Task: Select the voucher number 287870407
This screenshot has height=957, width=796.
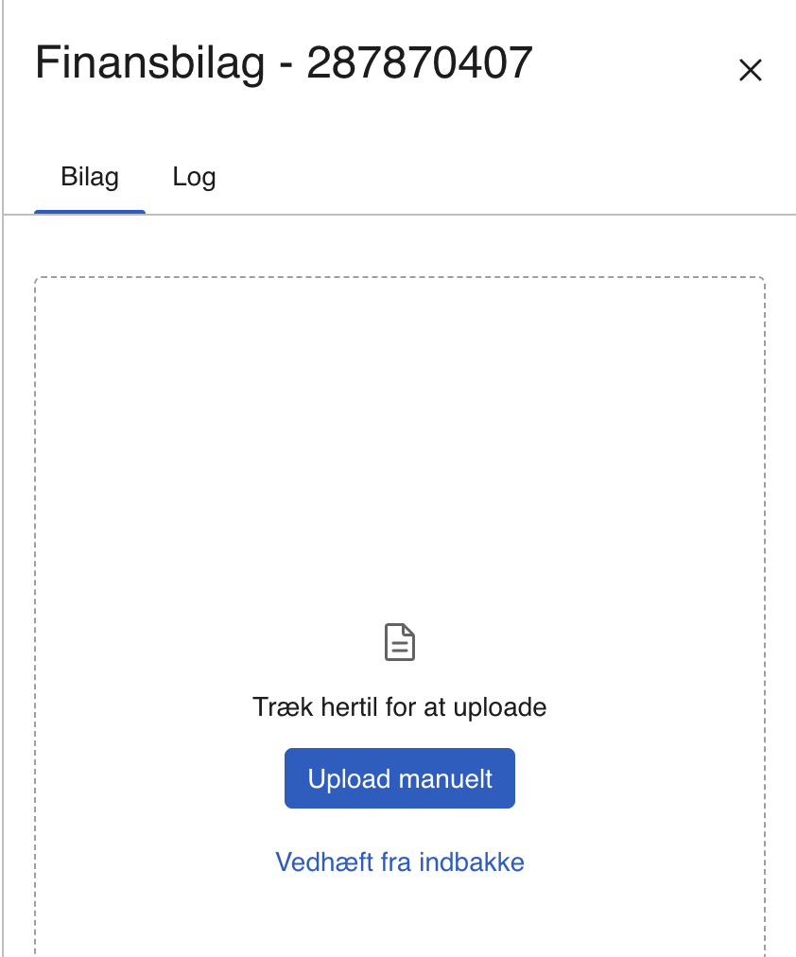Action: click(x=420, y=62)
